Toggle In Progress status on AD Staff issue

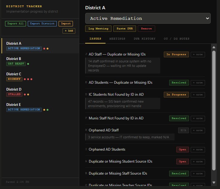click(x=176, y=55)
